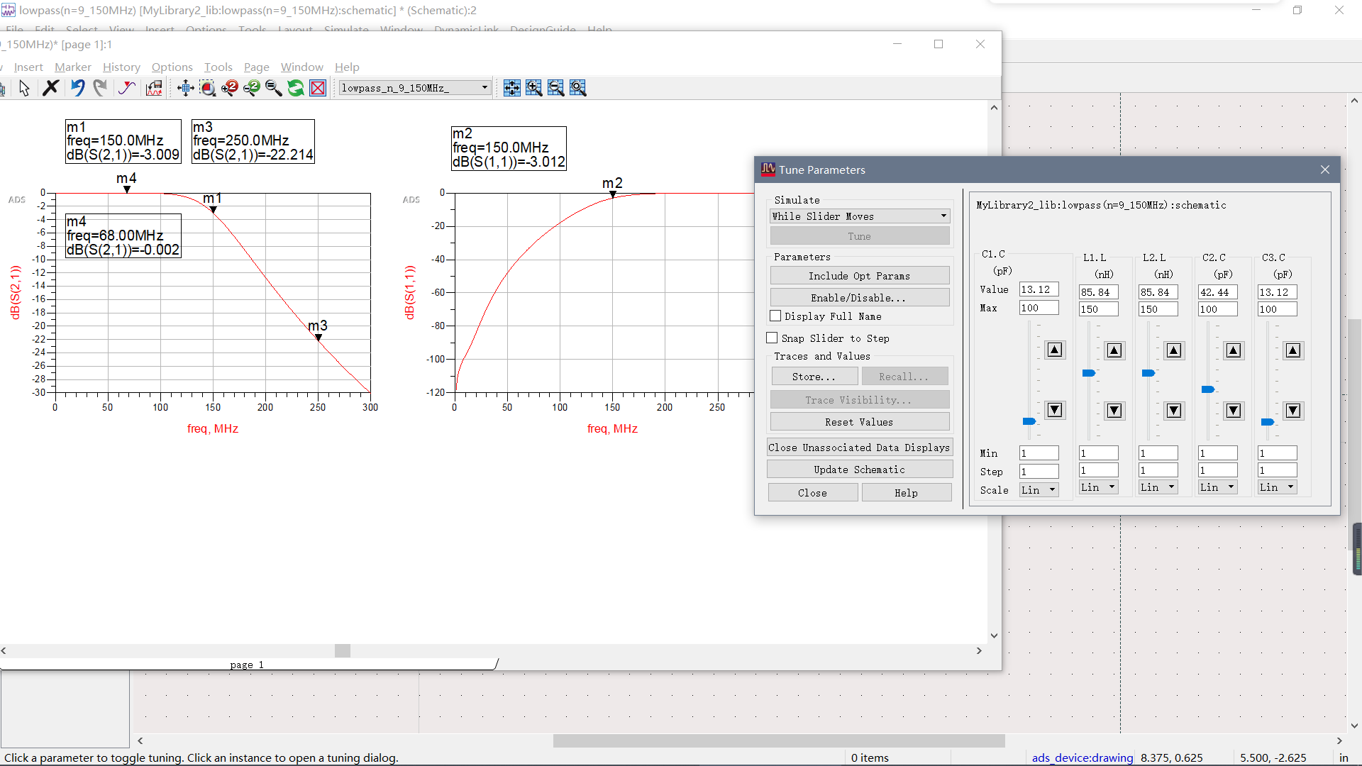Screen dimensions: 1362x766
Task: Click the C2.C slider handle
Action: [1207, 389]
